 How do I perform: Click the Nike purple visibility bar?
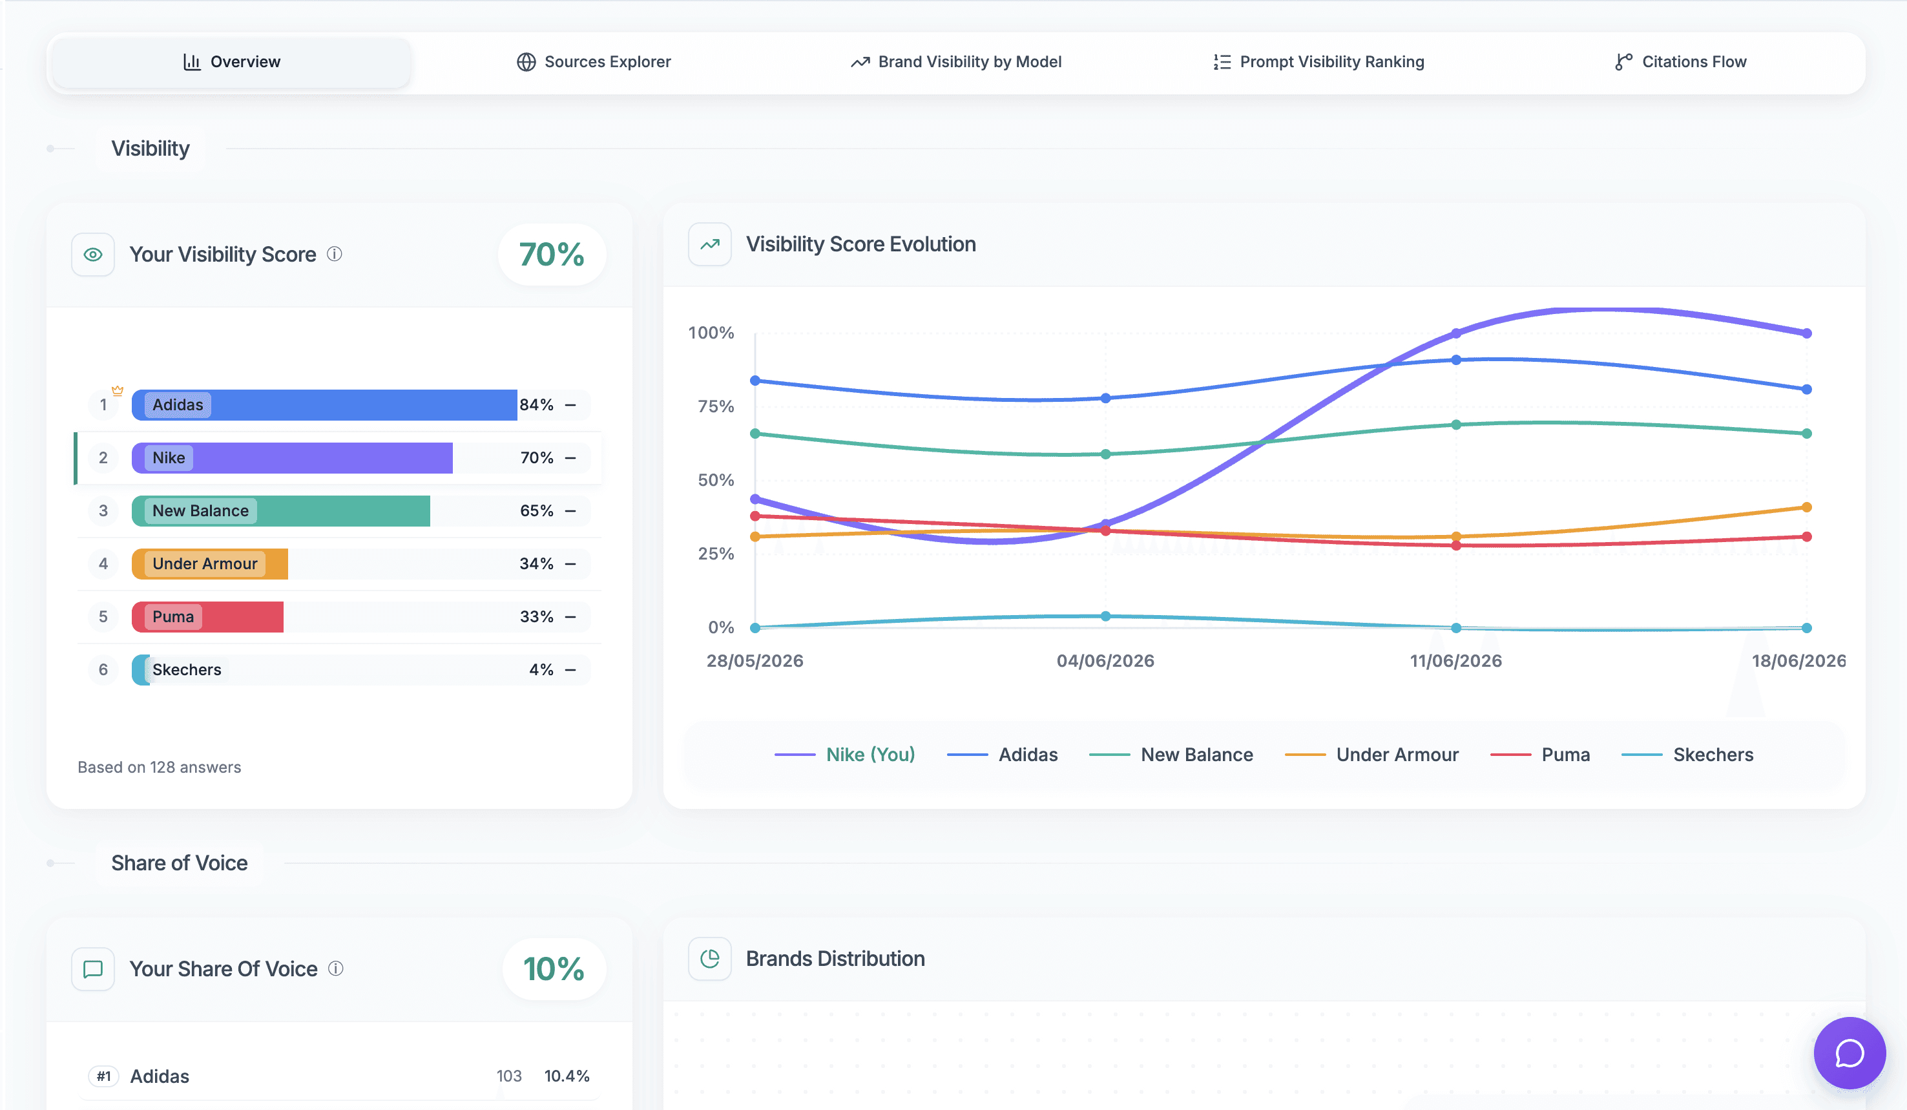click(292, 458)
